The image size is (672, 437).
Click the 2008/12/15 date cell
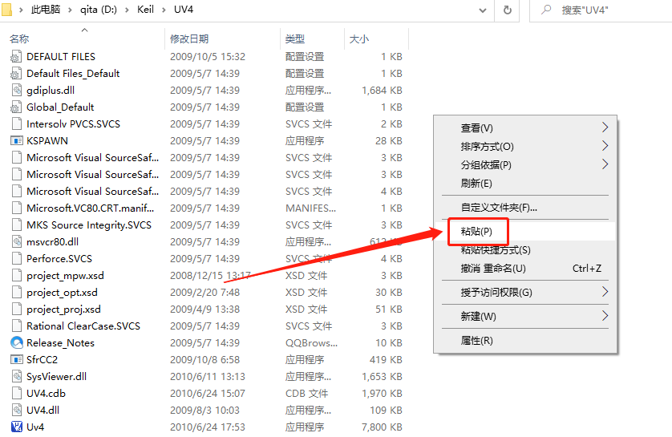click(x=210, y=276)
